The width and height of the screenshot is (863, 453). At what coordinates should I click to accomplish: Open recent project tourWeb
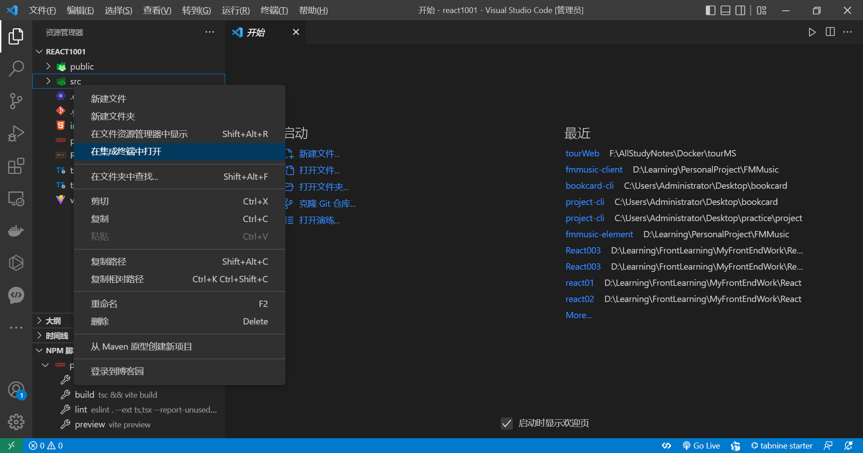(x=582, y=153)
